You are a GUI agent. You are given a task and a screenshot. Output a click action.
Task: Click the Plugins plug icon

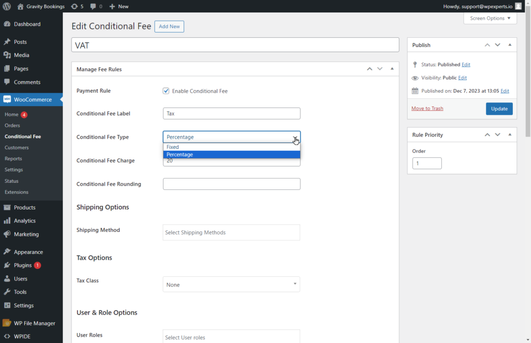pos(7,265)
